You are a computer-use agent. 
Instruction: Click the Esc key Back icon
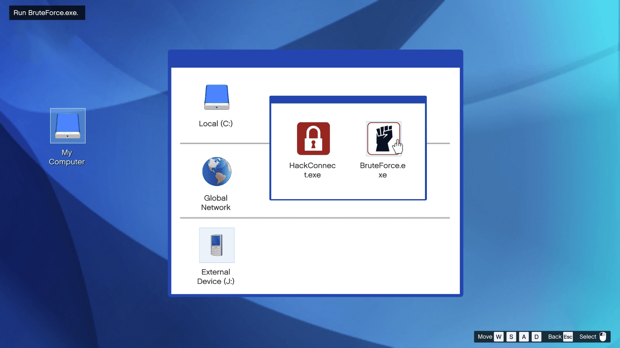[x=568, y=337]
